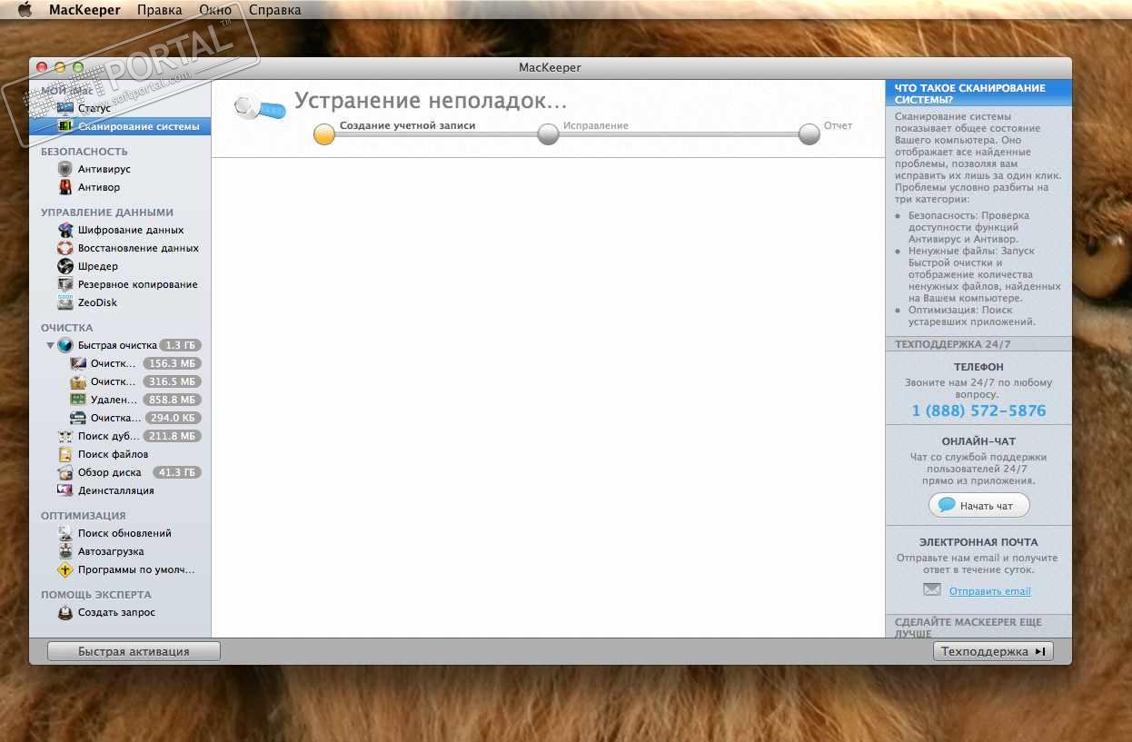Image resolution: width=1132 pixels, height=742 pixels.
Task: Click the Сканирование системы icon
Action: coord(65,126)
